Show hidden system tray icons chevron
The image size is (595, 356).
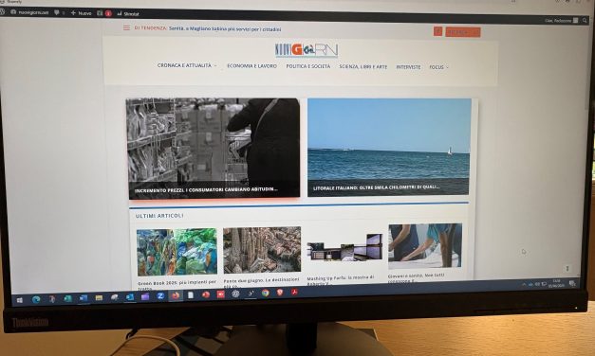[x=525, y=284]
